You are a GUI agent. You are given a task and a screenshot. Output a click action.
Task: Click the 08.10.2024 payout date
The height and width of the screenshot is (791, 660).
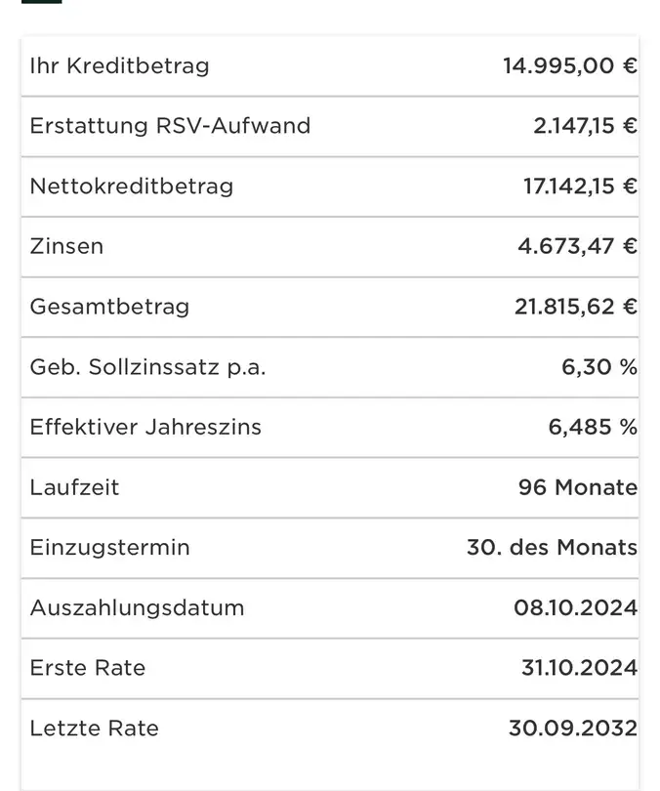click(576, 607)
